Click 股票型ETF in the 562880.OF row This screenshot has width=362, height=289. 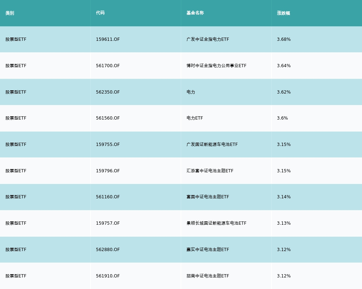16,250
